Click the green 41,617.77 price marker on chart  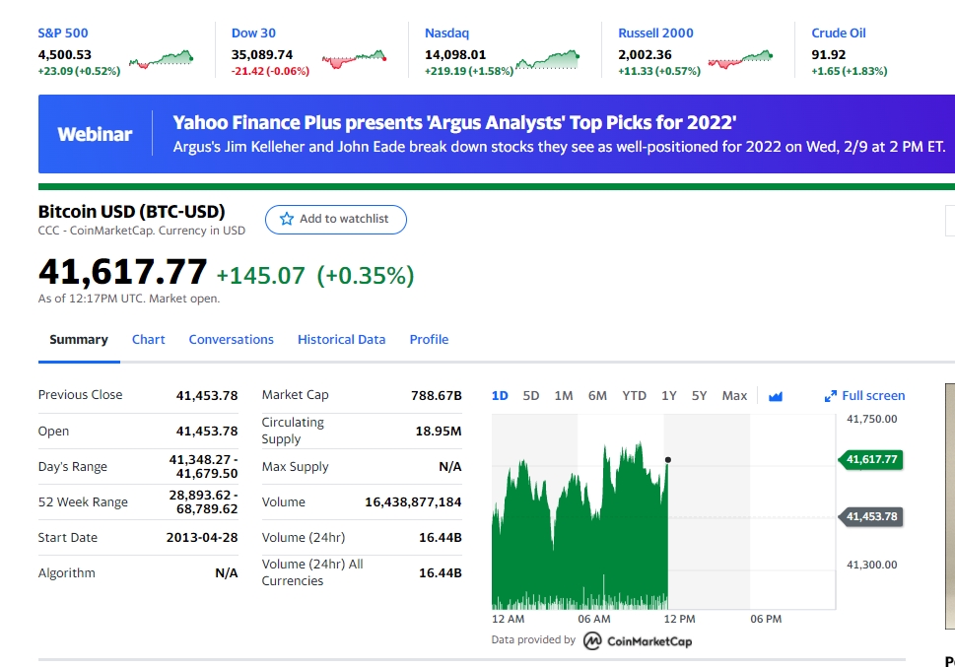870,460
